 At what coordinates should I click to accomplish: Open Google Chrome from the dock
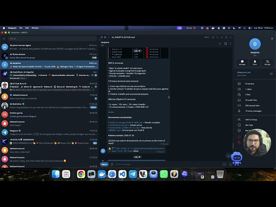click(x=81, y=174)
